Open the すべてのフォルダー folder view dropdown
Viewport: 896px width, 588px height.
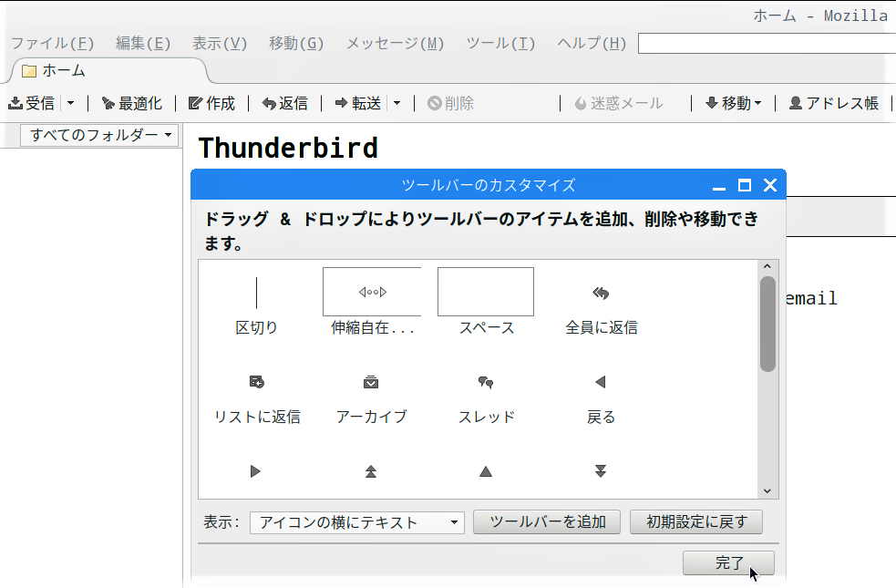tap(99, 136)
